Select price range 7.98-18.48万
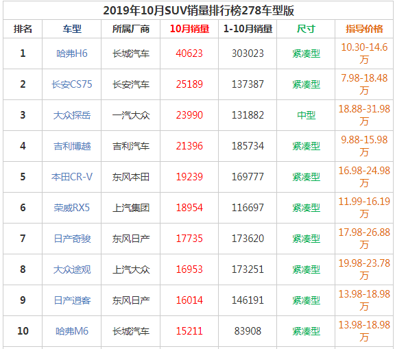395x349 pixels. (x=364, y=84)
